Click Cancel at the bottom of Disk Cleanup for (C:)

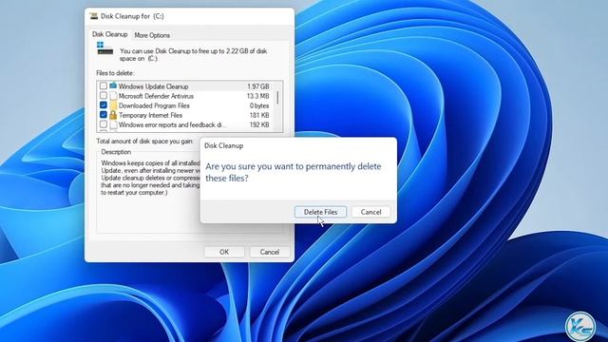point(270,252)
